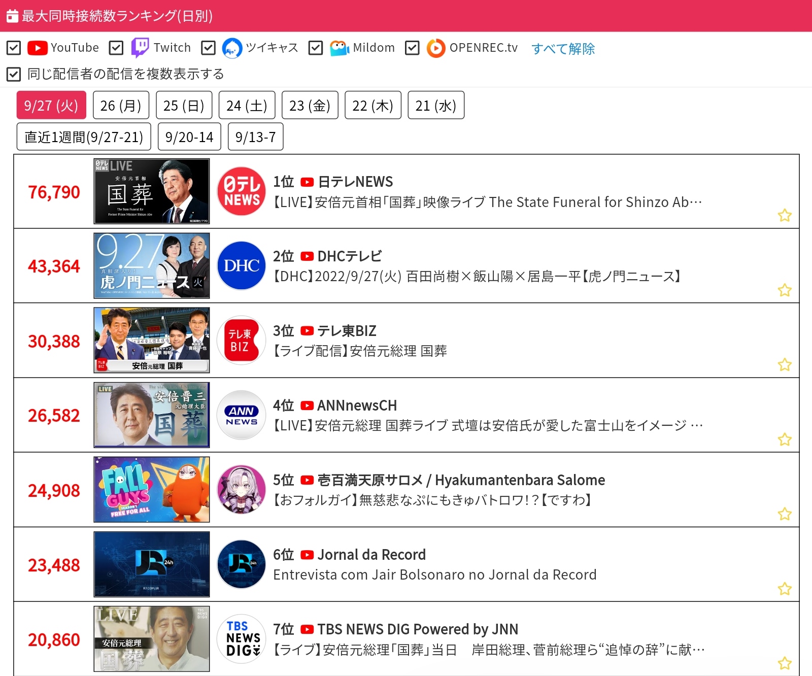Click the star icon for DHCテレビ entry
The width and height of the screenshot is (812, 676).
coord(785,290)
